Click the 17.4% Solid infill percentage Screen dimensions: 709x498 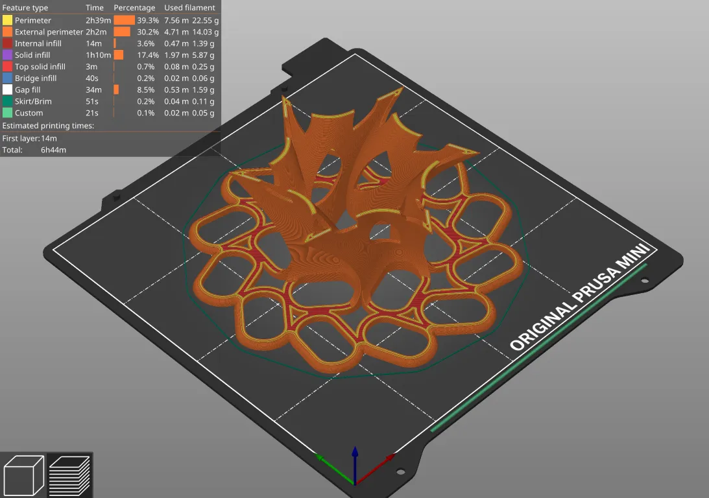point(148,55)
